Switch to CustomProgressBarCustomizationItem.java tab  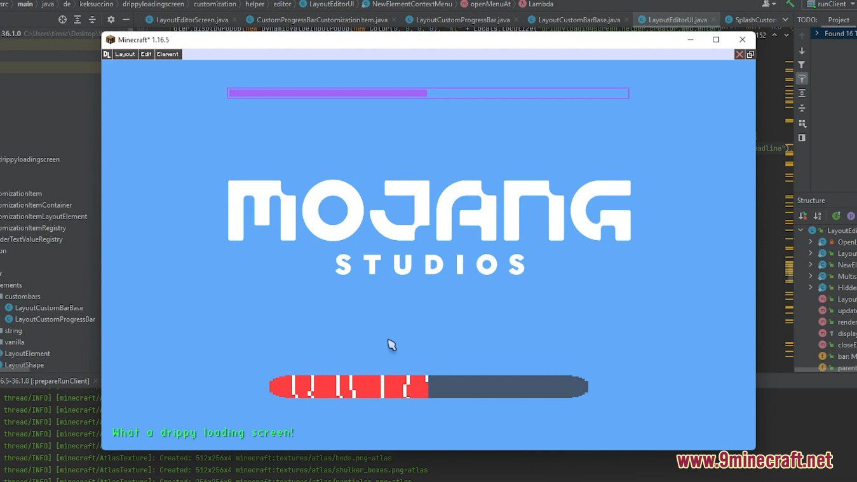pos(322,20)
